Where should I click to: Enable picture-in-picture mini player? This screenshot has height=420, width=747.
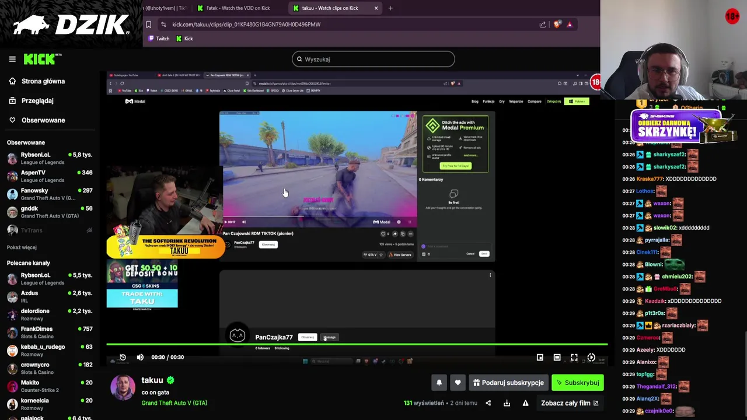540,357
